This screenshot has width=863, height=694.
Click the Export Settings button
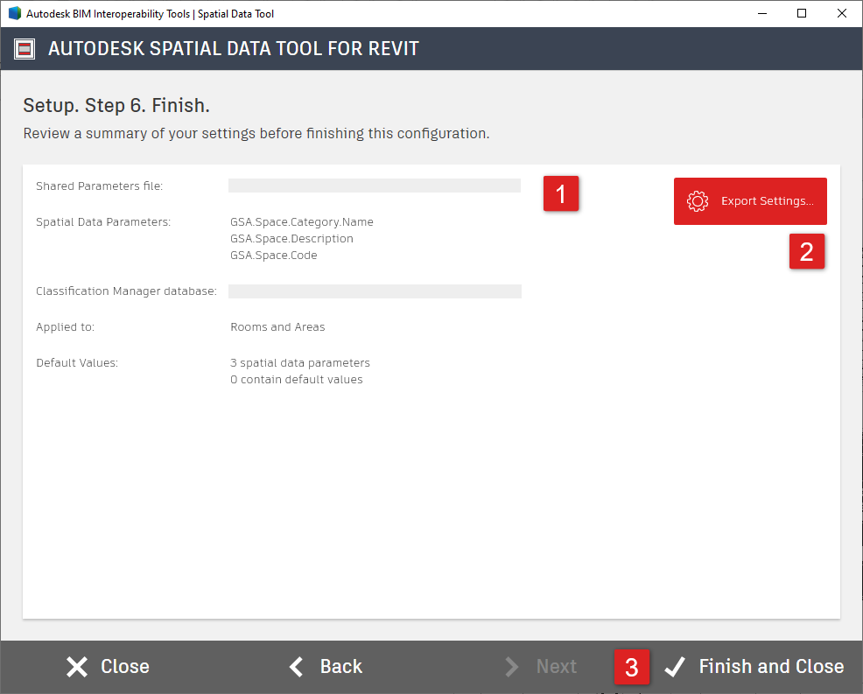750,200
